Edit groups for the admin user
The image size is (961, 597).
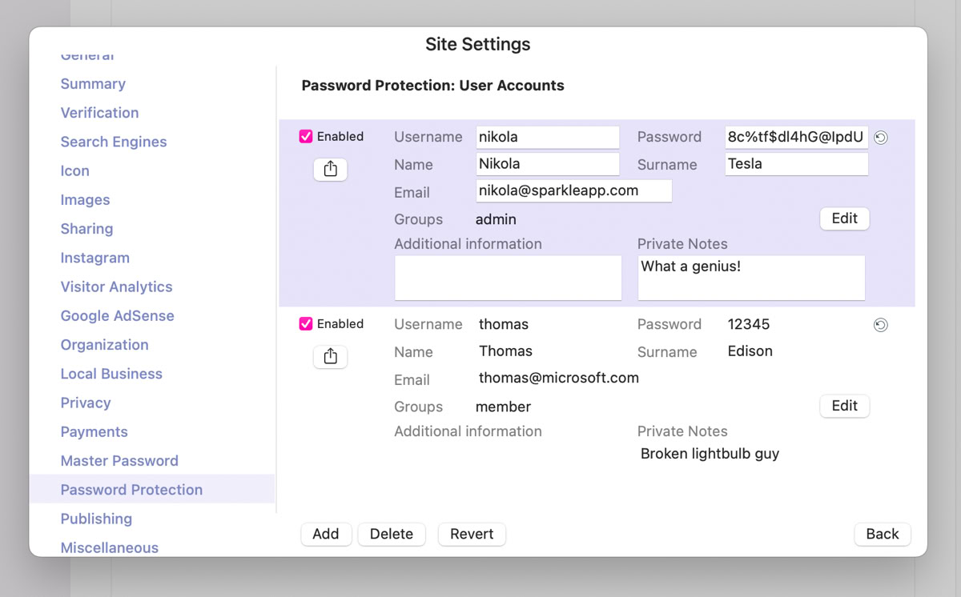point(844,218)
